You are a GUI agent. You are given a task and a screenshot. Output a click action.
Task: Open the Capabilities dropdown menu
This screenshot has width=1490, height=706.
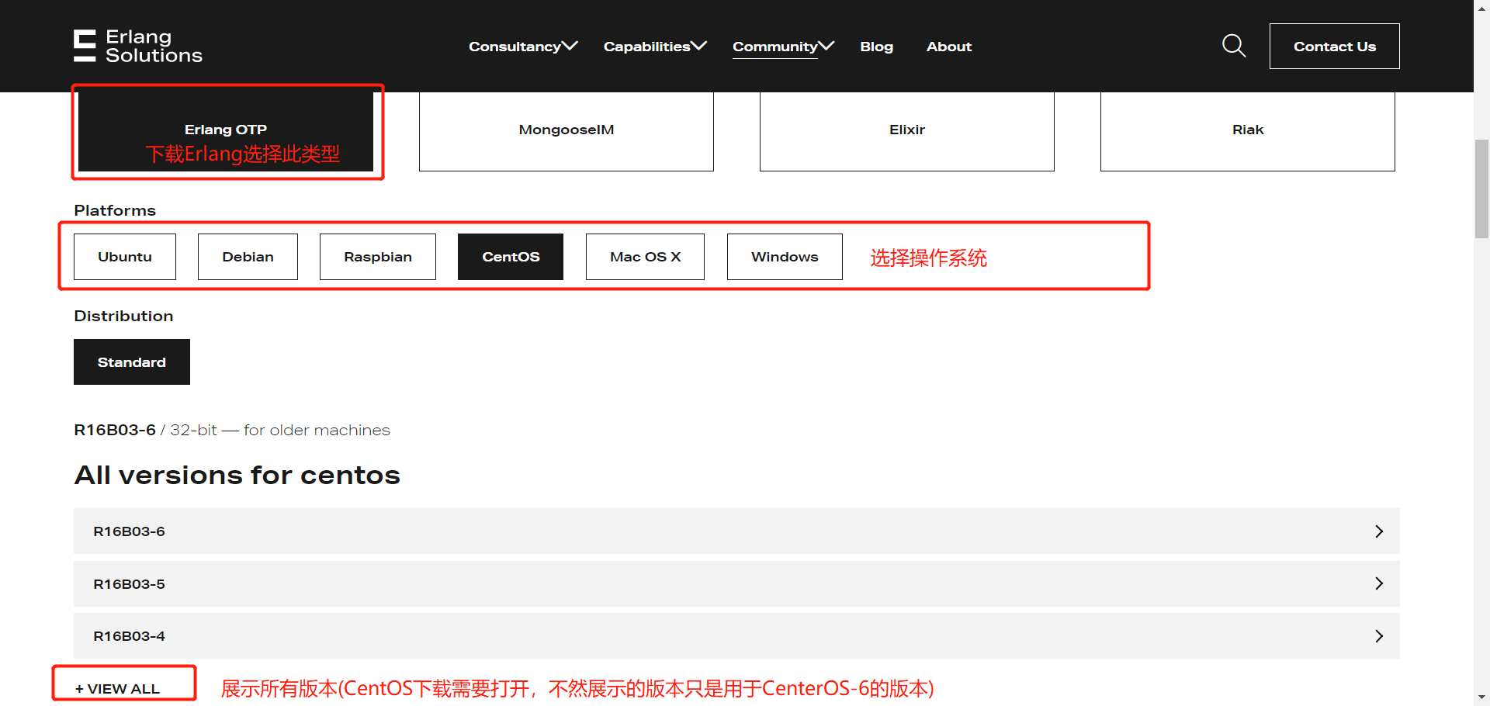(653, 47)
